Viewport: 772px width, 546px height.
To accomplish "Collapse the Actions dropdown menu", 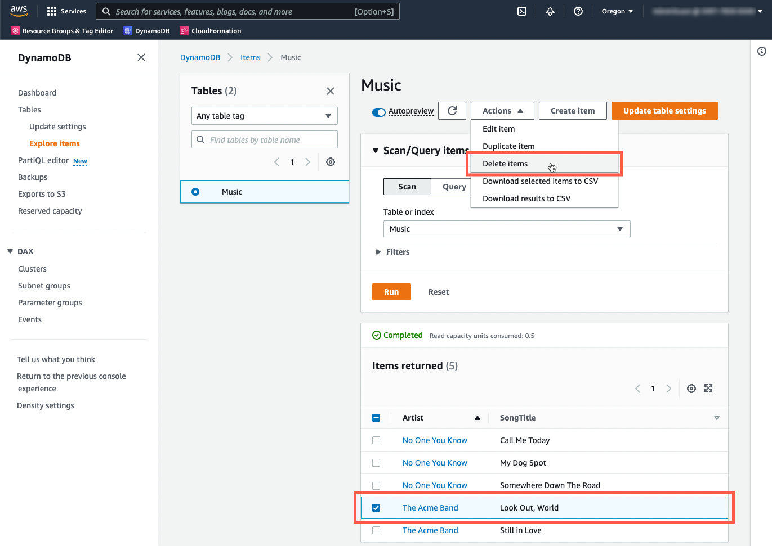I will pyautogui.click(x=502, y=111).
